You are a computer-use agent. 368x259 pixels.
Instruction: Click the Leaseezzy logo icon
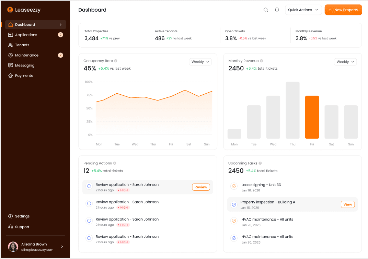(x=10, y=10)
